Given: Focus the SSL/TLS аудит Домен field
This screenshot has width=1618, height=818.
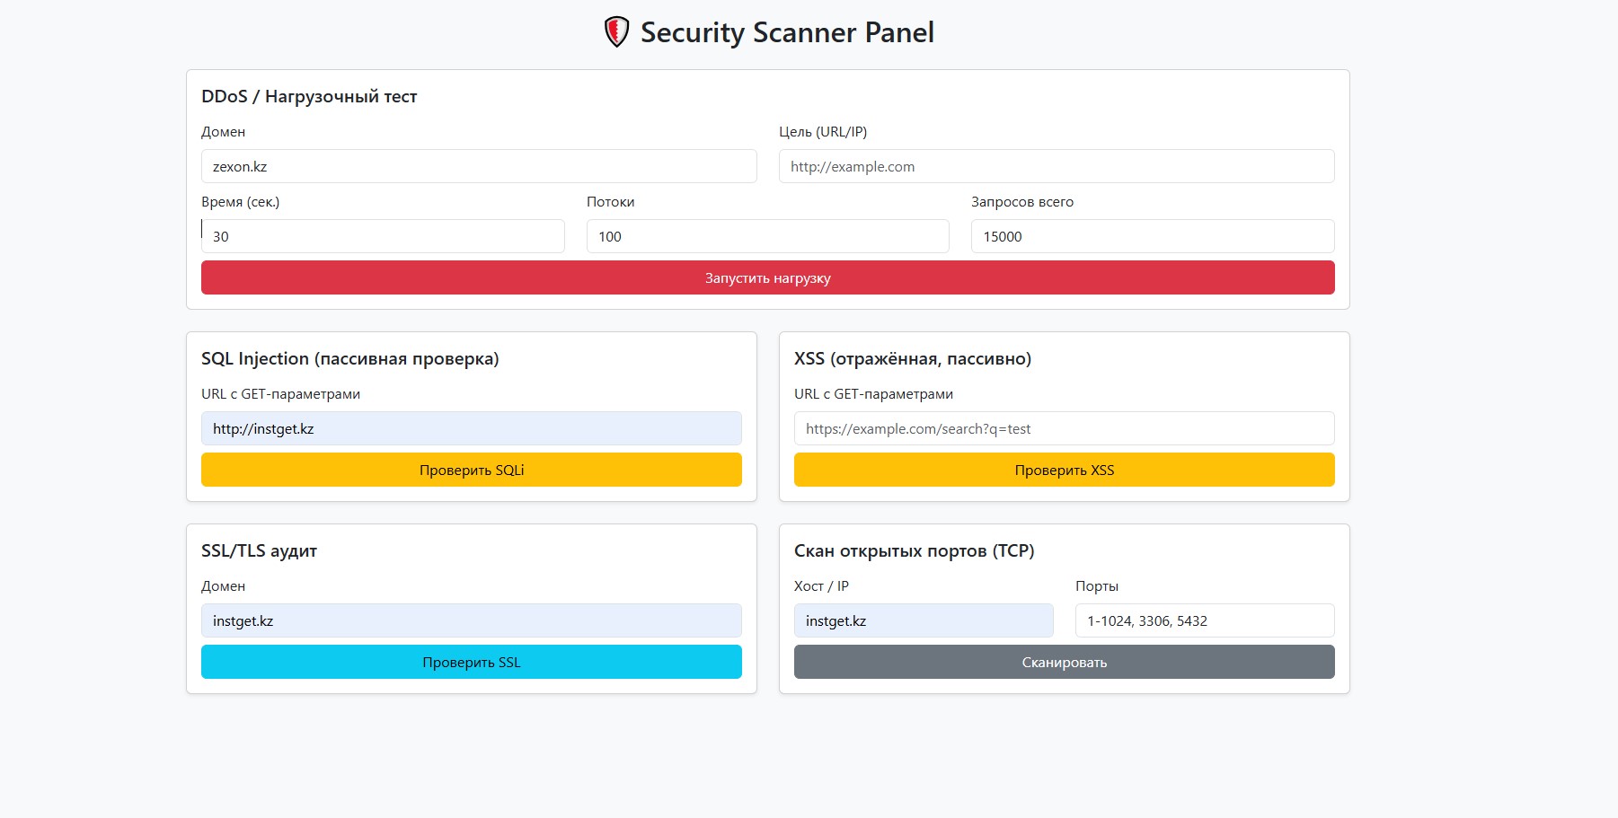Looking at the screenshot, I should point(471,620).
